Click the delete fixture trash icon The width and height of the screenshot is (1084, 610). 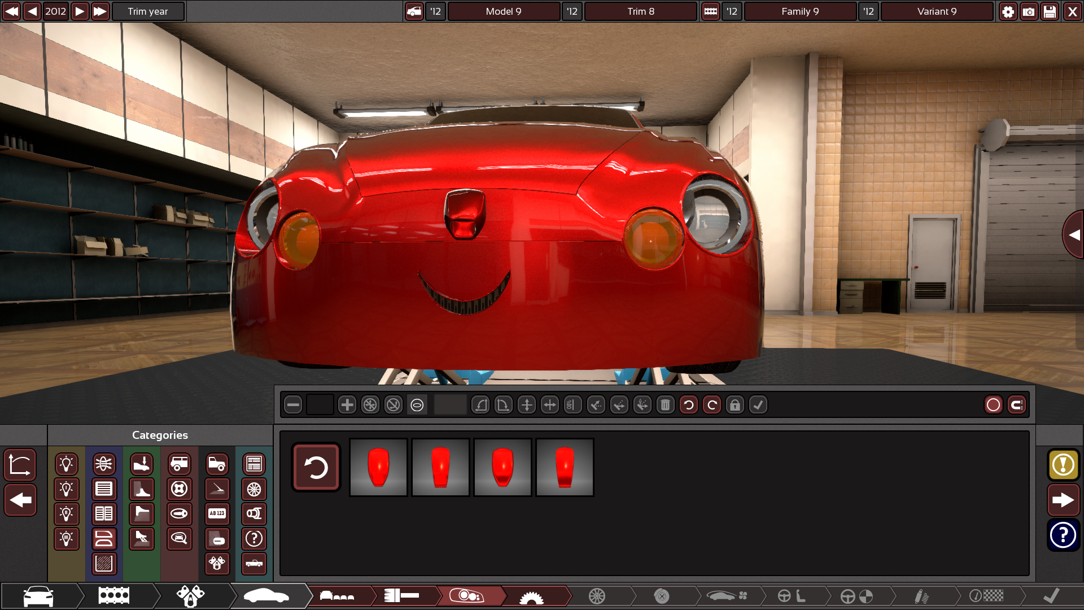pos(666,405)
